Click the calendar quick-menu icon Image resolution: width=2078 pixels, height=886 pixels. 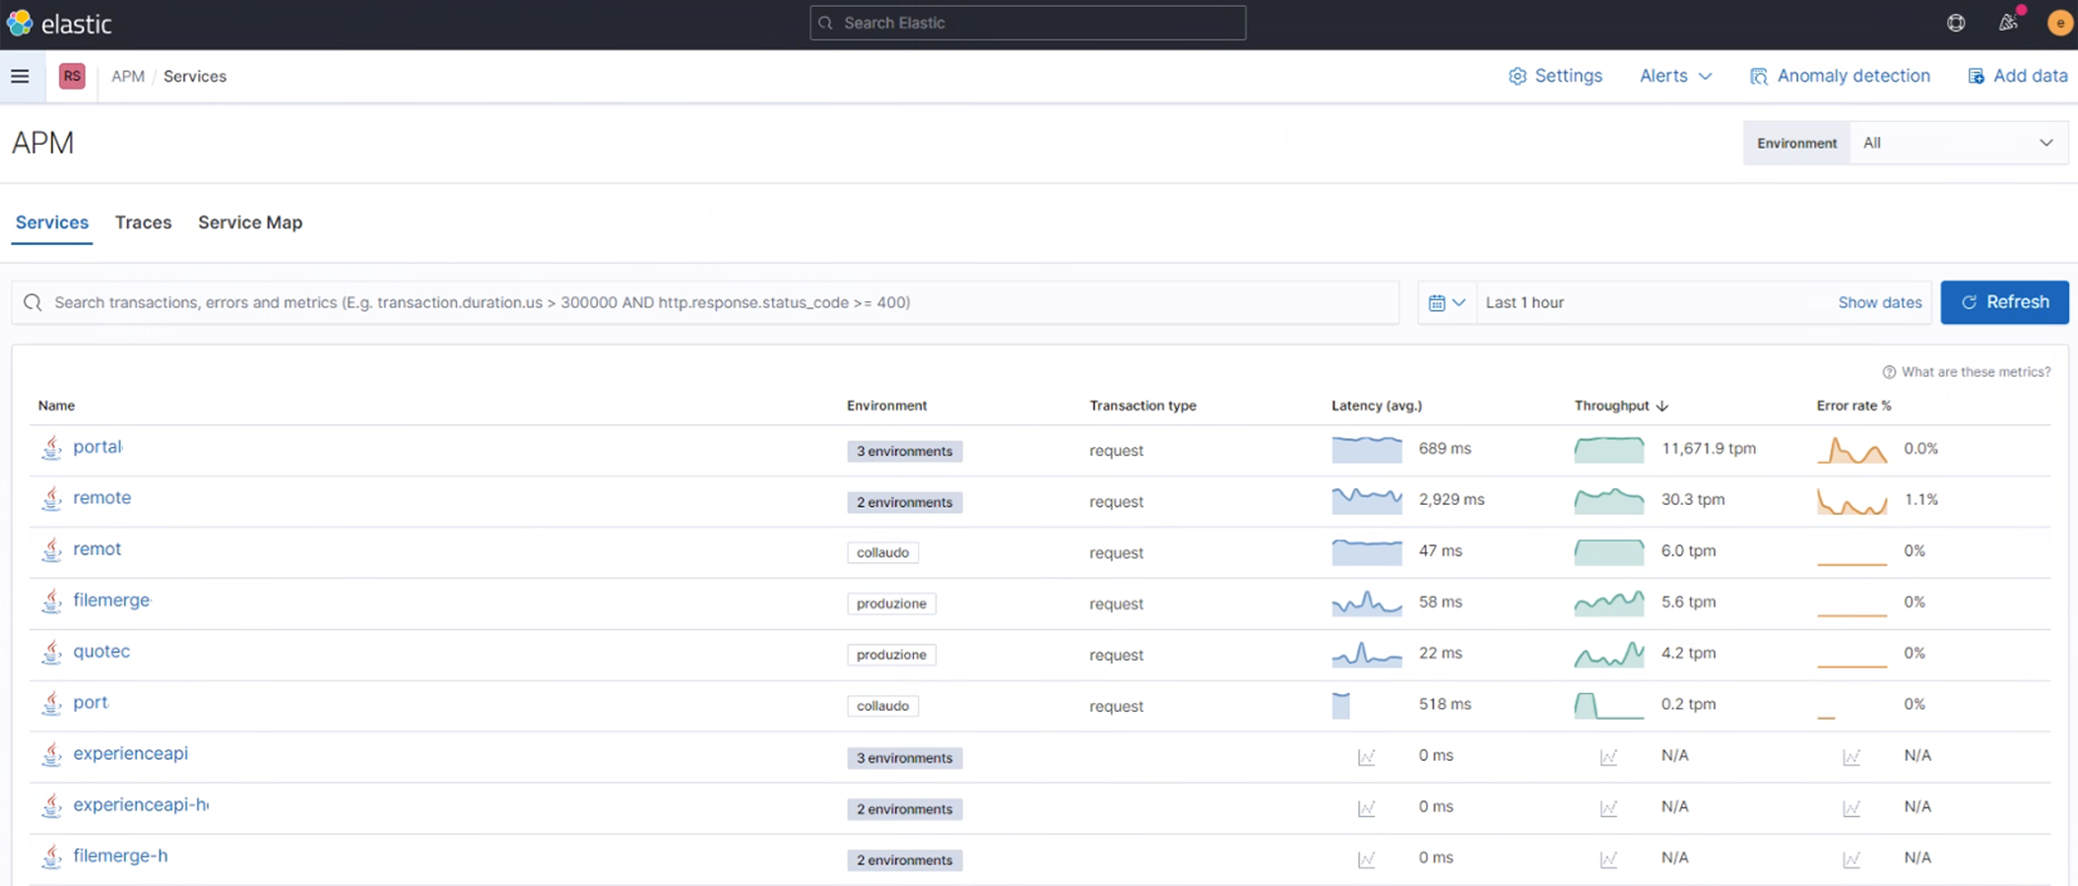point(1437,302)
